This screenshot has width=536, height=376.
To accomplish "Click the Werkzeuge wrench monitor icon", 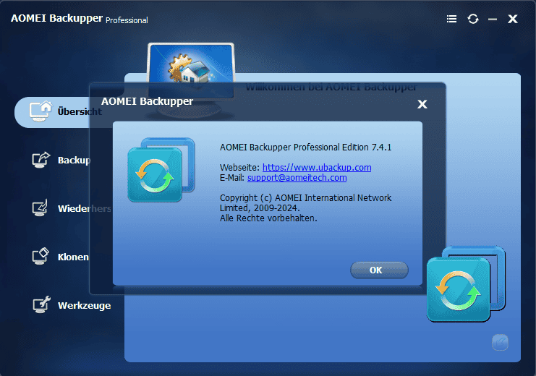I will (x=41, y=304).
